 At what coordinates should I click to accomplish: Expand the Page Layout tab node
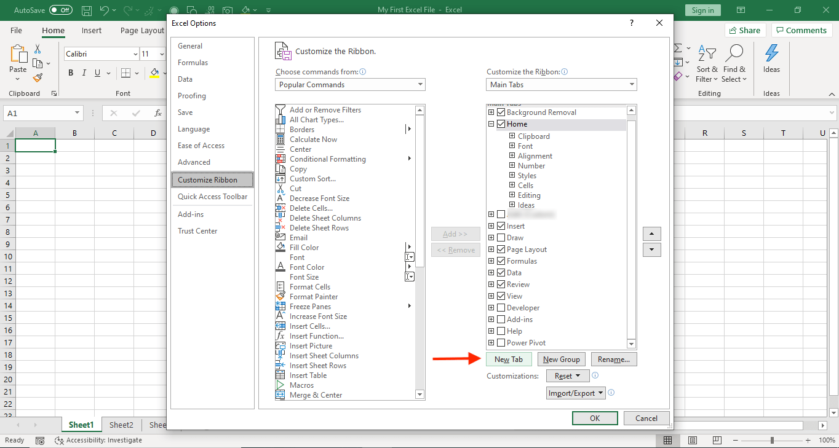[491, 250]
